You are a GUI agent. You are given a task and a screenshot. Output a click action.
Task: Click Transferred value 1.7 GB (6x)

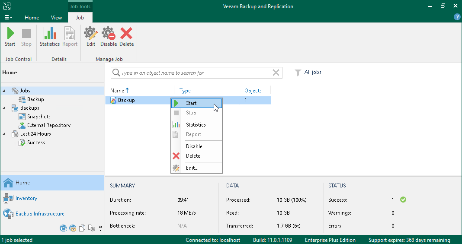[x=289, y=226]
